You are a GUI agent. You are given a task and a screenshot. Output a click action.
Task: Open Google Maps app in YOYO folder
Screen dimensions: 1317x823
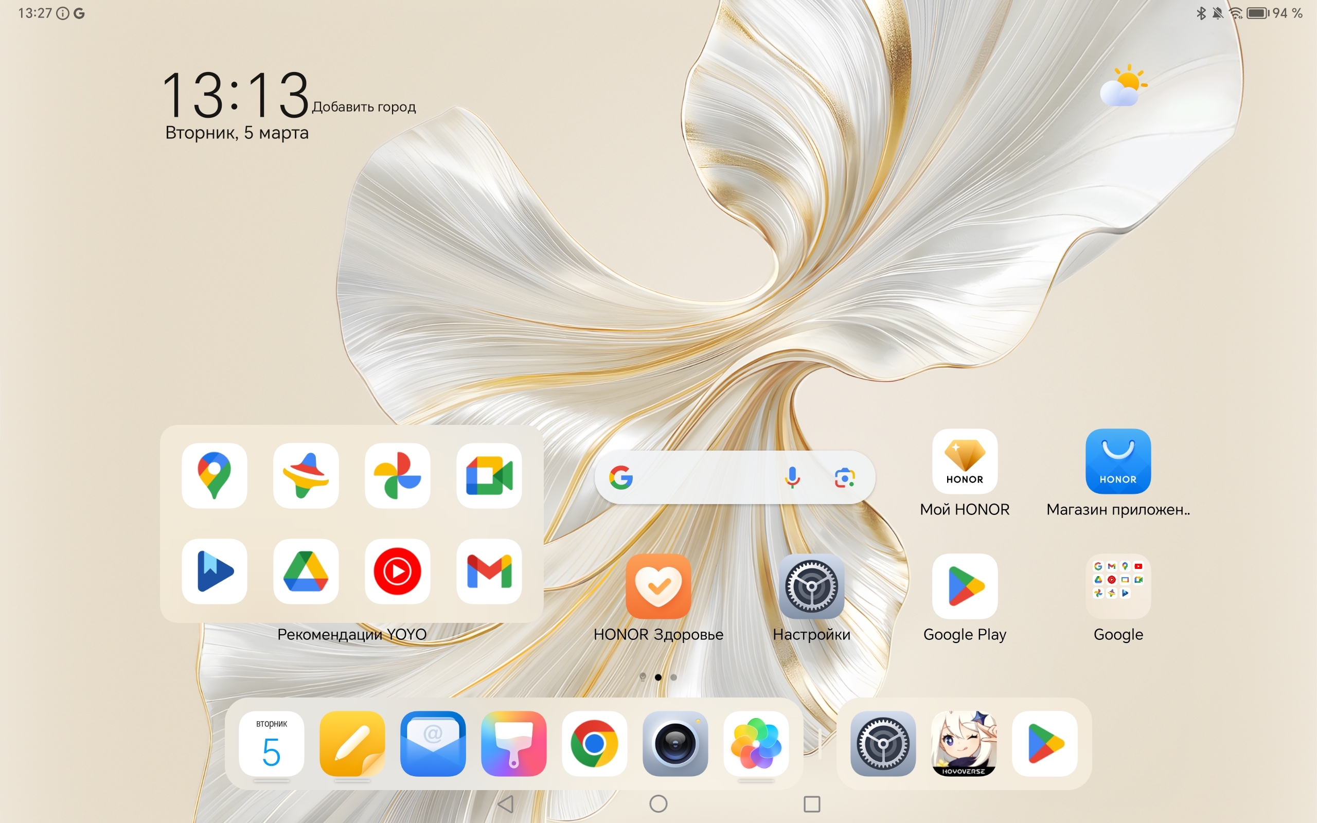pyautogui.click(x=214, y=475)
